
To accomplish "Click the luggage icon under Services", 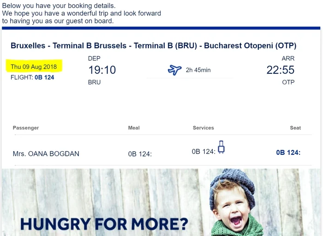I will (x=221, y=147).
